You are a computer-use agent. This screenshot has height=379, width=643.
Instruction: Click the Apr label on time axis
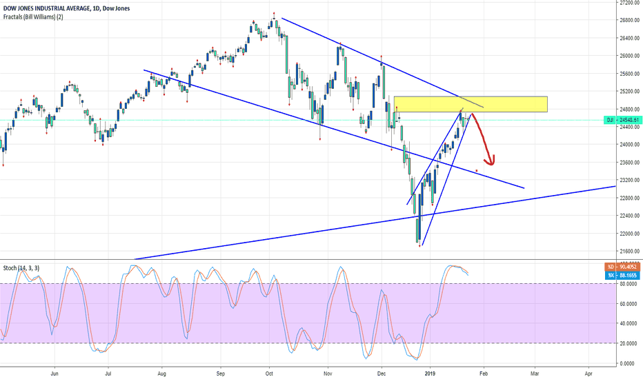(x=588, y=373)
